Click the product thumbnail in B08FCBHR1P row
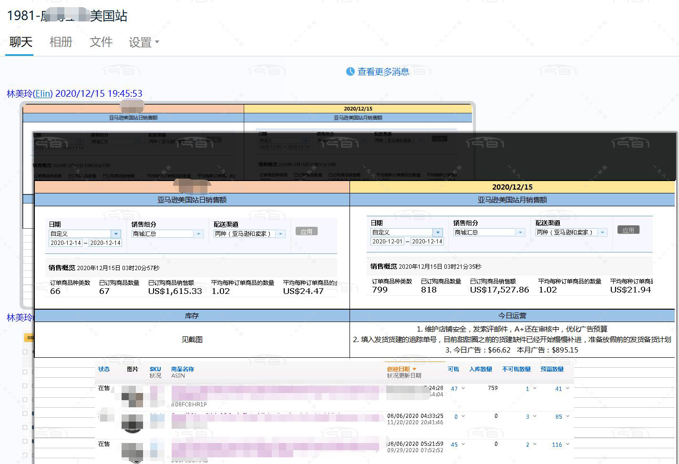Viewport: 679px width, 464px height. coord(132,395)
